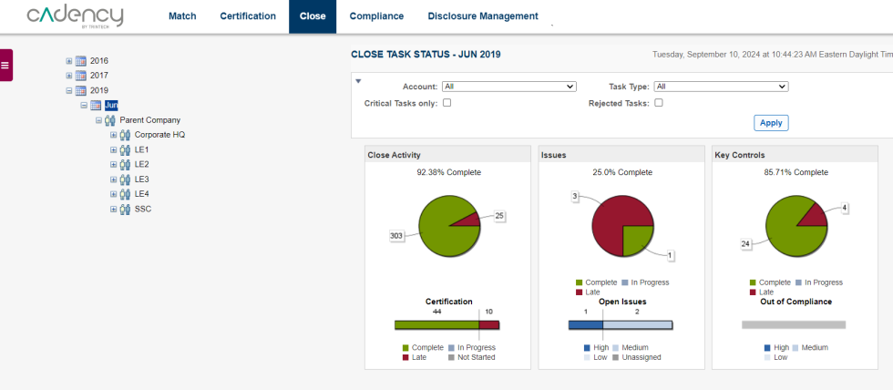The height and width of the screenshot is (390, 893).
Task: Click the Jun period calendar icon
Action: click(x=95, y=106)
